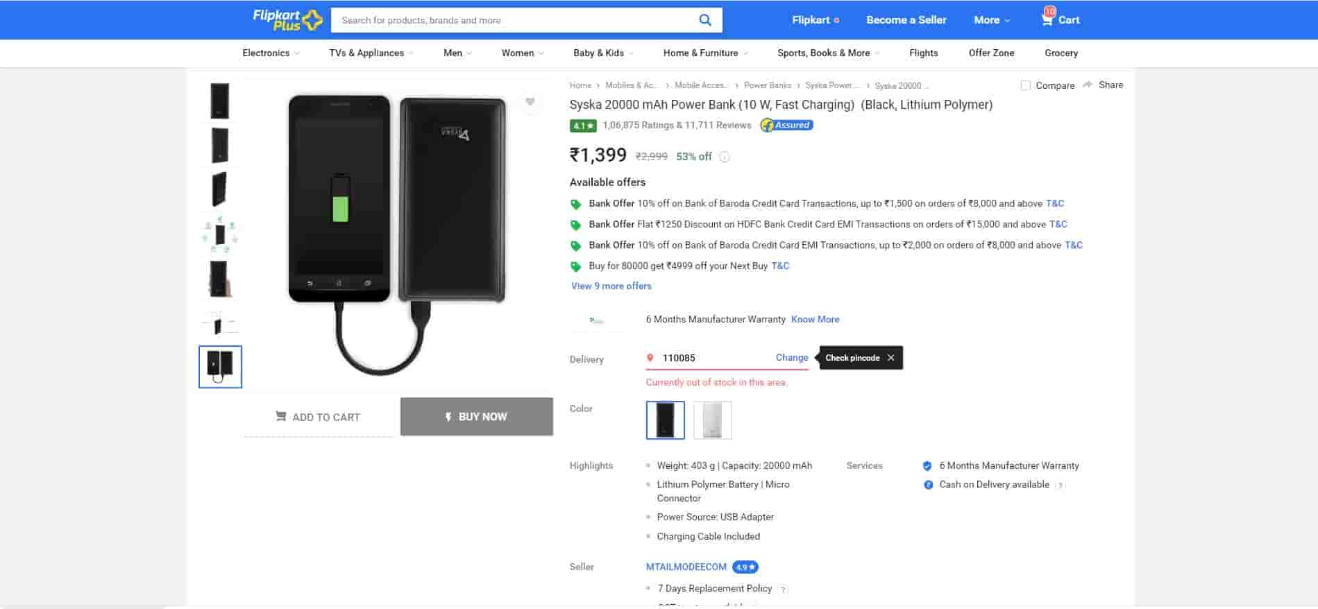
Task: Click the search magnifier icon
Action: tap(704, 20)
